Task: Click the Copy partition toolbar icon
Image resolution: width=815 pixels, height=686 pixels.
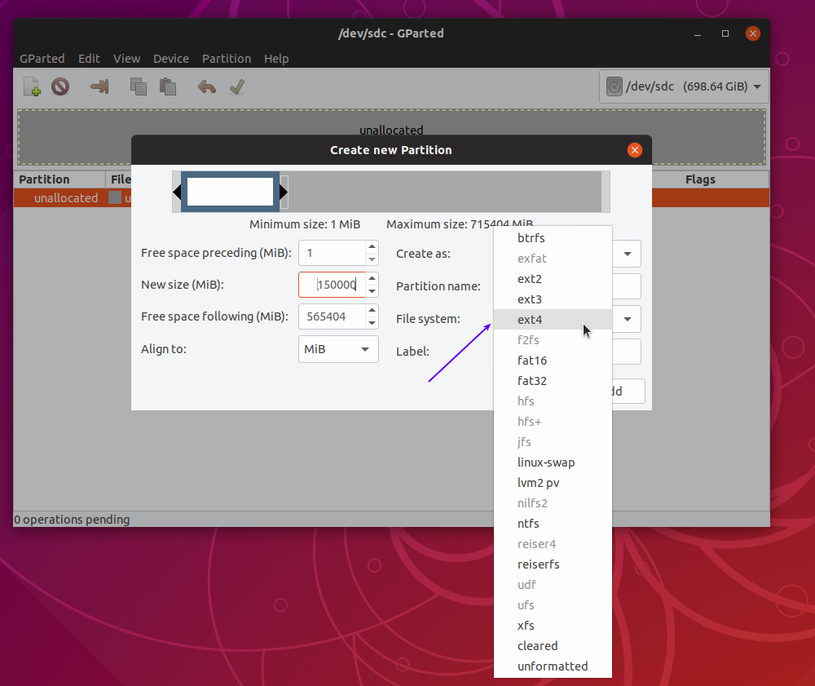Action: pos(139,86)
